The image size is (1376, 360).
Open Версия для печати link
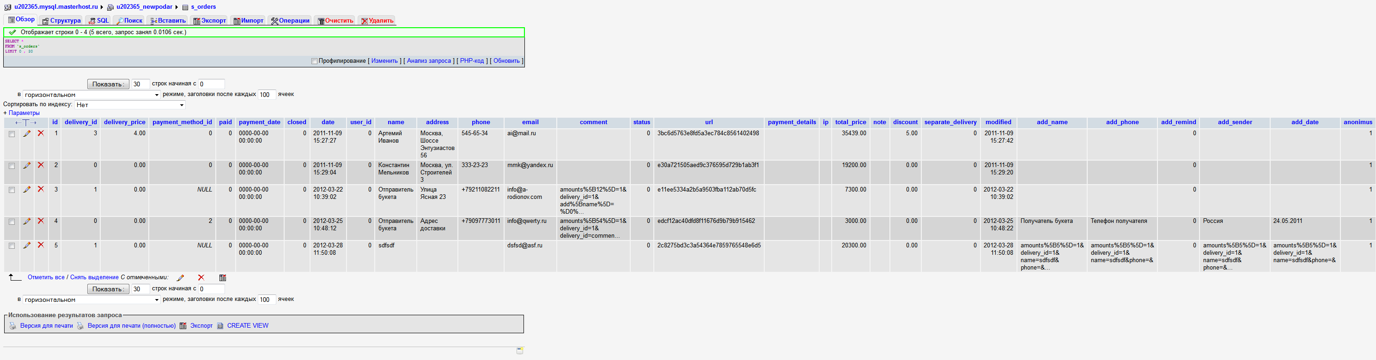[47, 326]
